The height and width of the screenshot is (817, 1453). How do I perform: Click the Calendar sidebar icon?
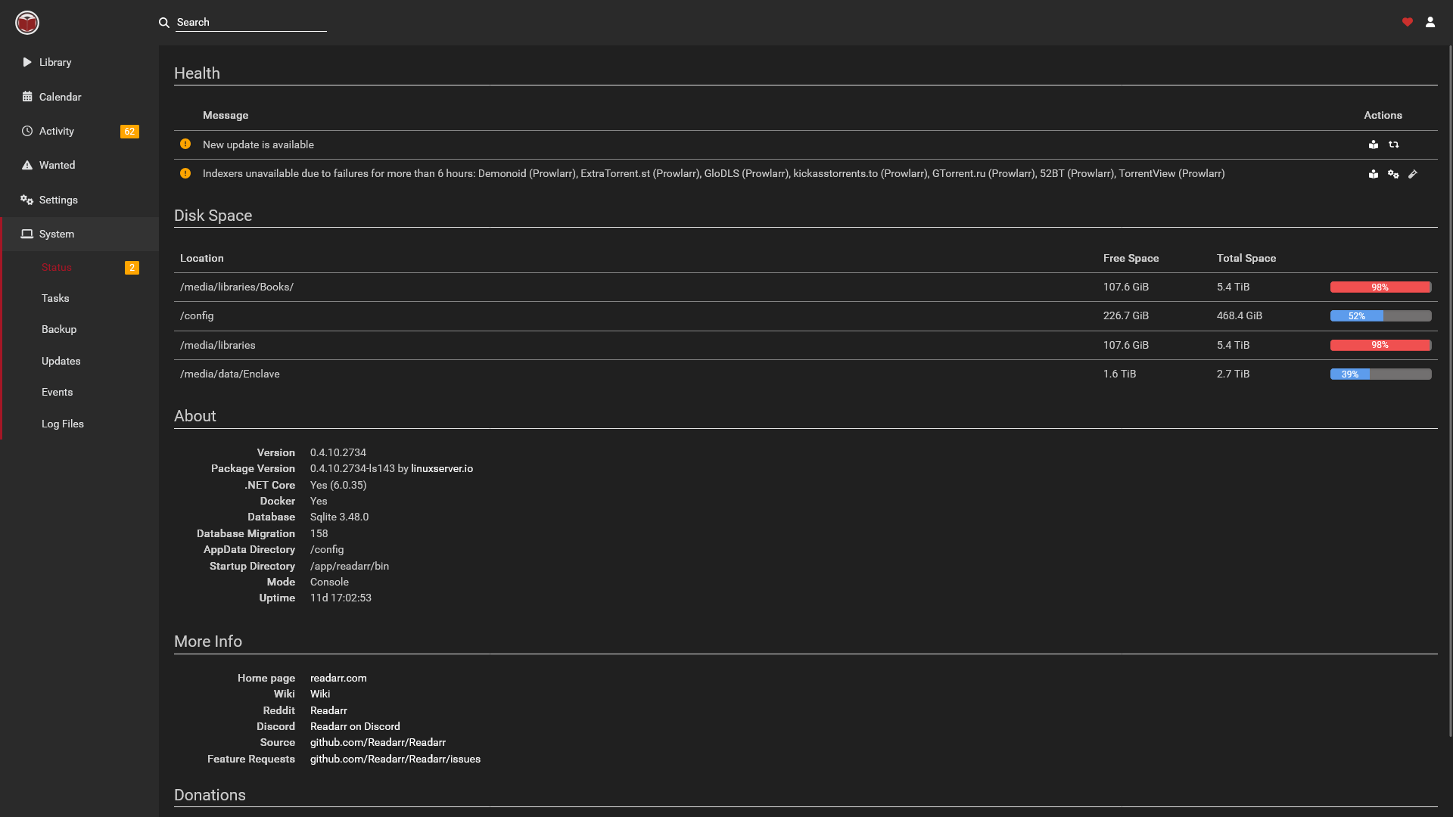pyautogui.click(x=27, y=97)
